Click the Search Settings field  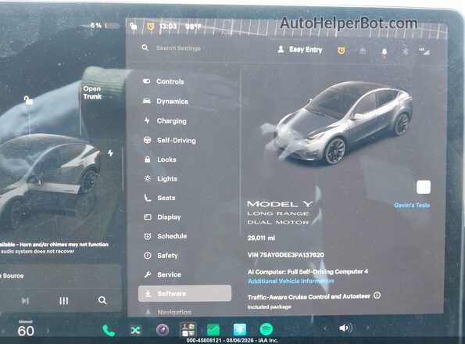coord(178,48)
